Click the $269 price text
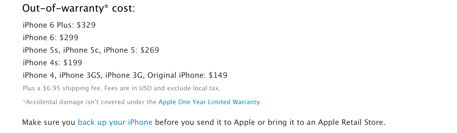This screenshot has width=457, height=133. pos(150,50)
